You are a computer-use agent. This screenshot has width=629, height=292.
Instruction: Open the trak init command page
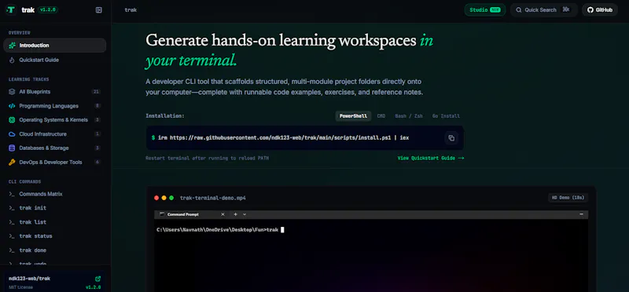click(54, 208)
